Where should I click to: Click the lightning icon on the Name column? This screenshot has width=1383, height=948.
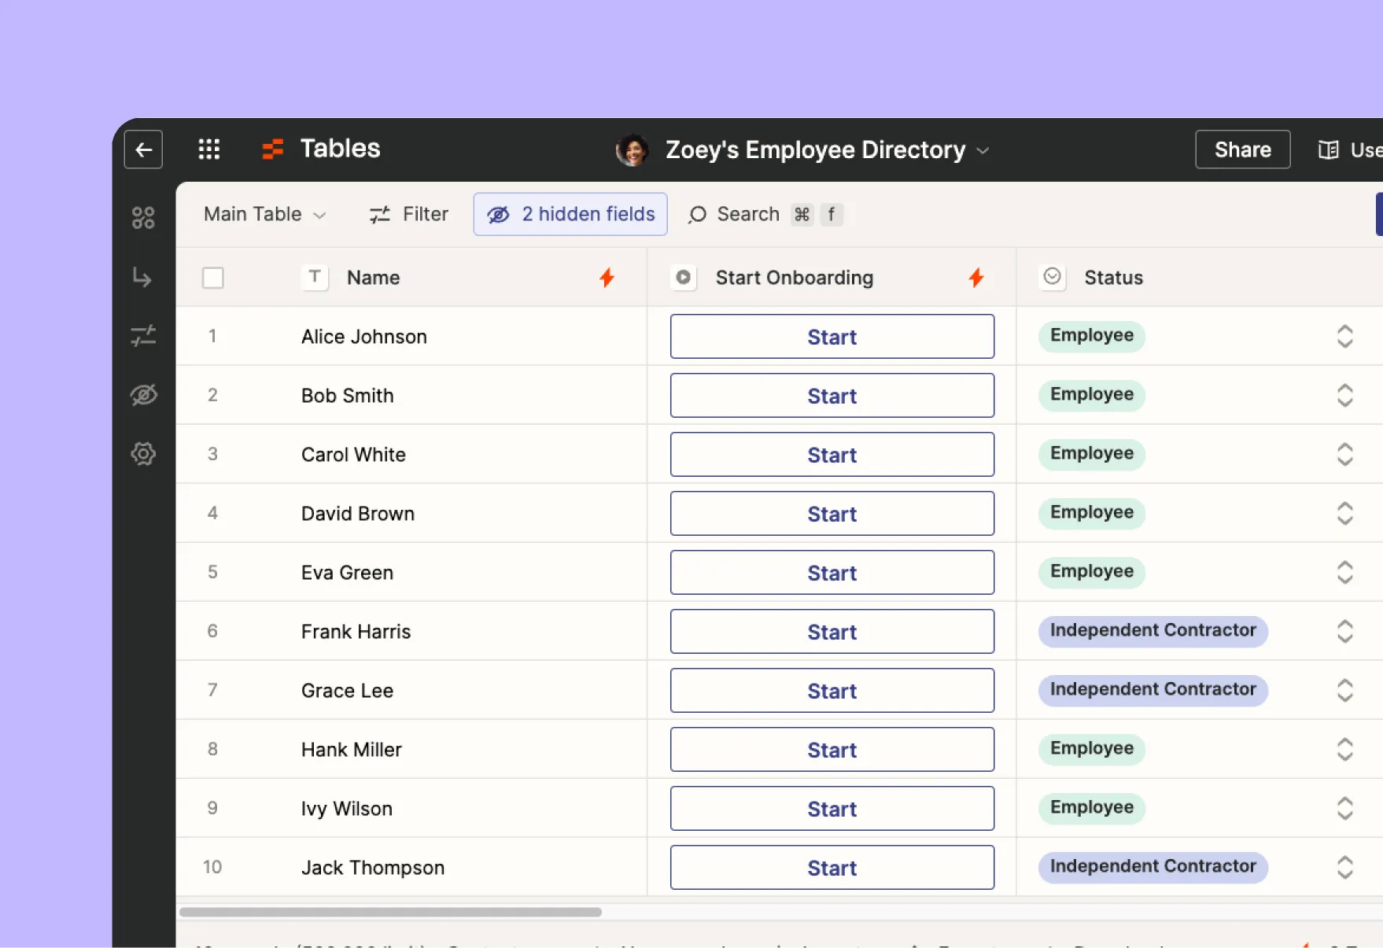[x=607, y=277]
